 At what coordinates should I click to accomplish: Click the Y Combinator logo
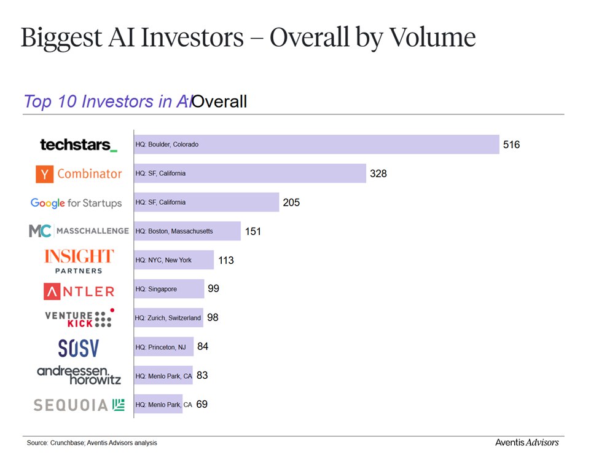pyautogui.click(x=79, y=174)
